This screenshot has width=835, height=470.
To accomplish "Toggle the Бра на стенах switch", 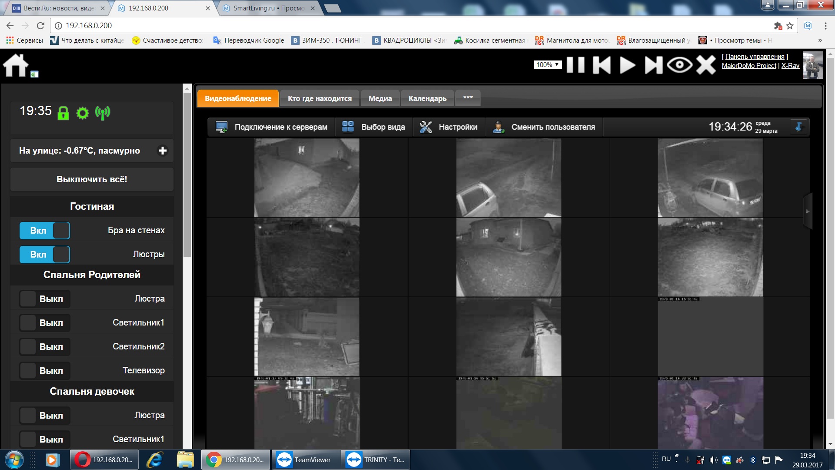I will [45, 231].
